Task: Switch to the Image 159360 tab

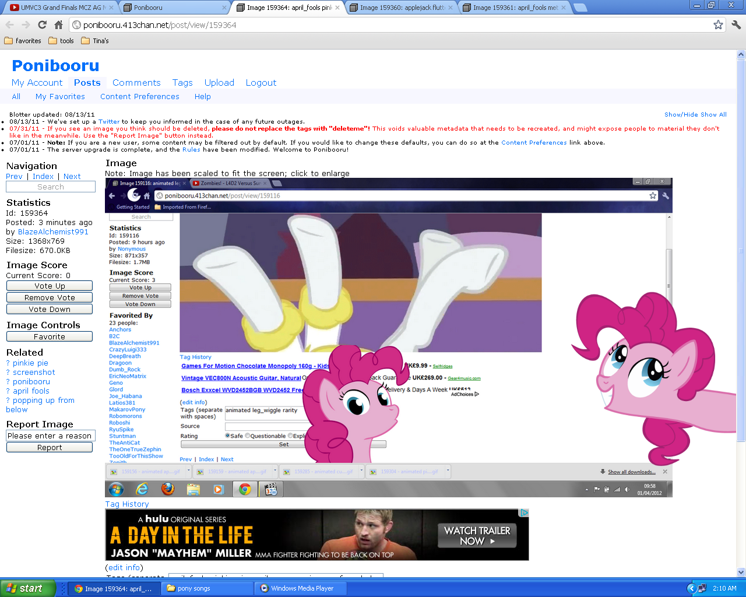Action: 400,8
